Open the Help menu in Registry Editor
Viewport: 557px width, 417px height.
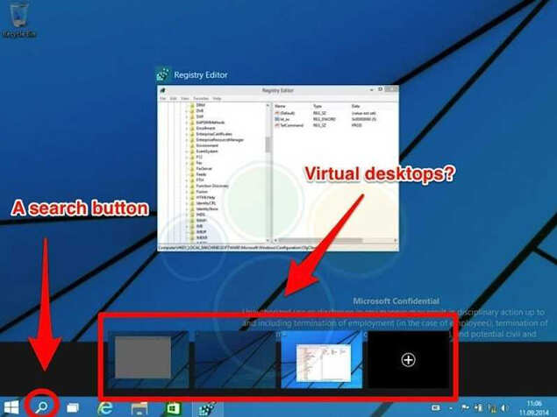[x=217, y=98]
